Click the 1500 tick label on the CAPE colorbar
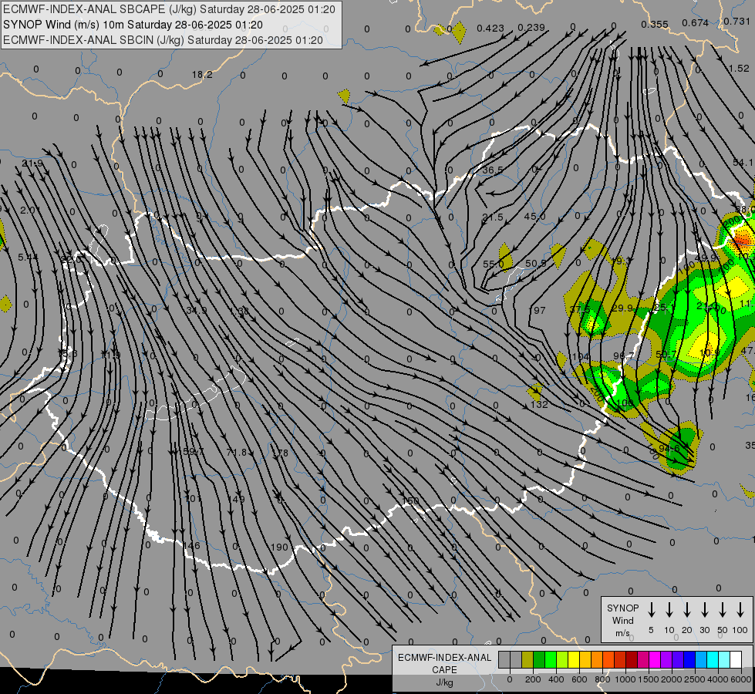The image size is (755, 694). (649, 679)
